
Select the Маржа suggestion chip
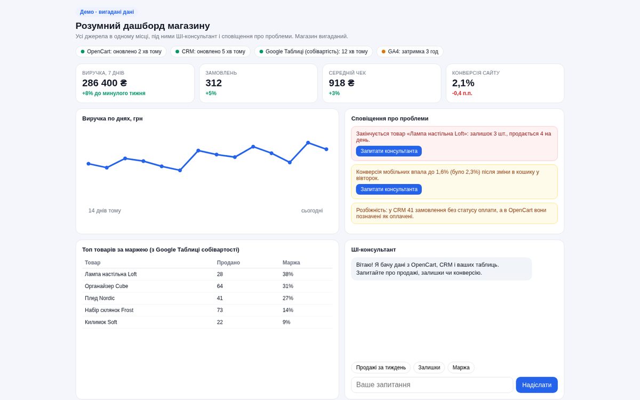click(x=461, y=367)
